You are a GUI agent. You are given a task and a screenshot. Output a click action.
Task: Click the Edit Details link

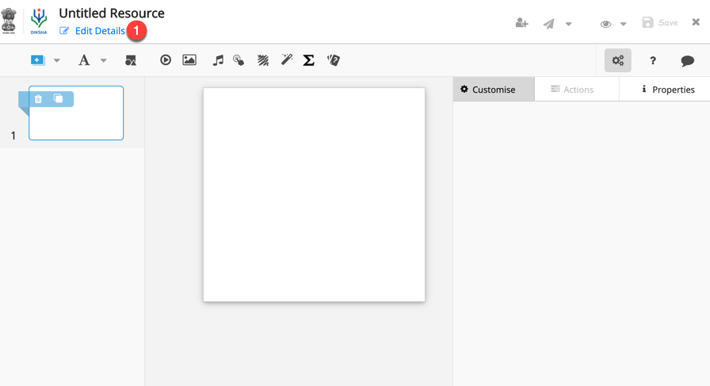point(99,31)
